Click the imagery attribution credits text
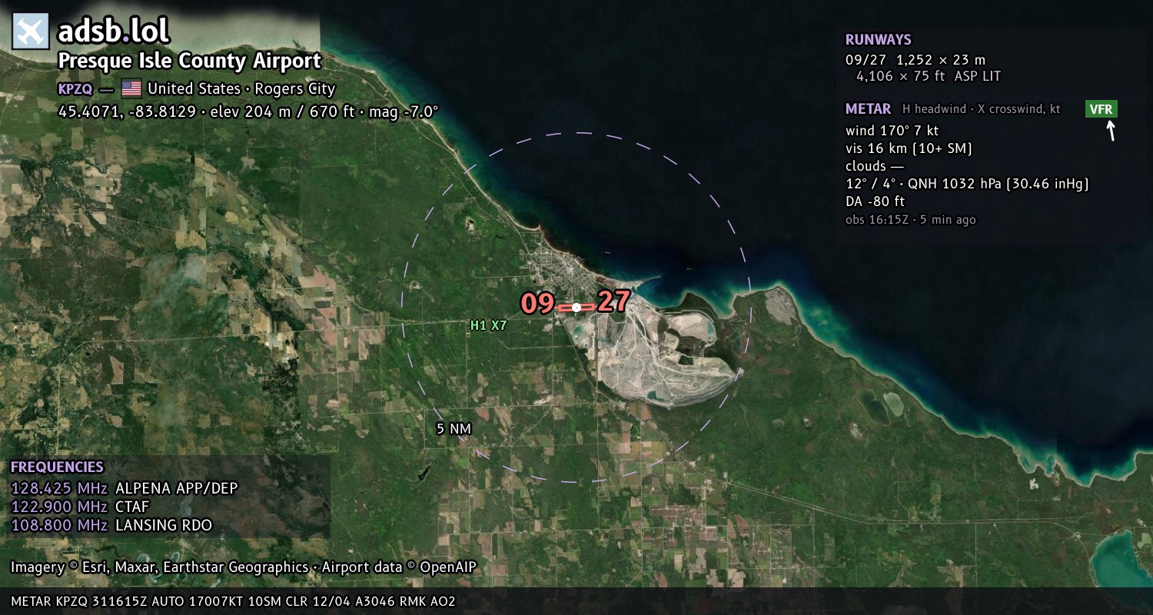Viewport: 1153px width, 615px height. tap(244, 567)
